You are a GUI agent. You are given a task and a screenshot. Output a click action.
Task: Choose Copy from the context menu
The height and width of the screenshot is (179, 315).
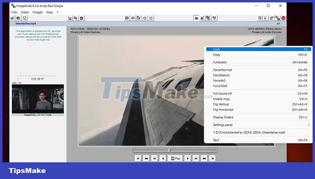[x=259, y=55]
